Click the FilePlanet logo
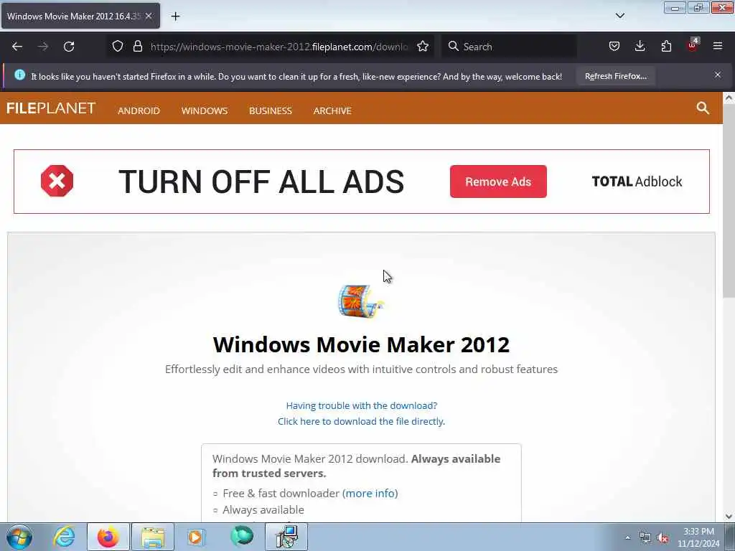 (51, 108)
